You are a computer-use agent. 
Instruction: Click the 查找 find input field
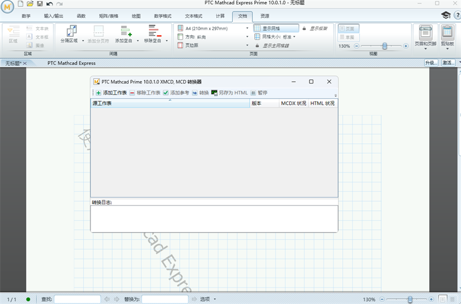pyautogui.click(x=77, y=299)
